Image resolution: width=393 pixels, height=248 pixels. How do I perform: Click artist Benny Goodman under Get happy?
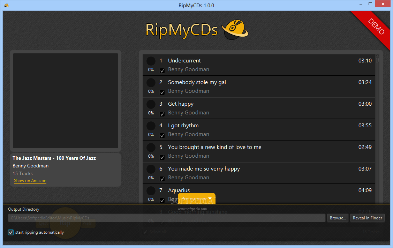pyautogui.click(x=188, y=113)
